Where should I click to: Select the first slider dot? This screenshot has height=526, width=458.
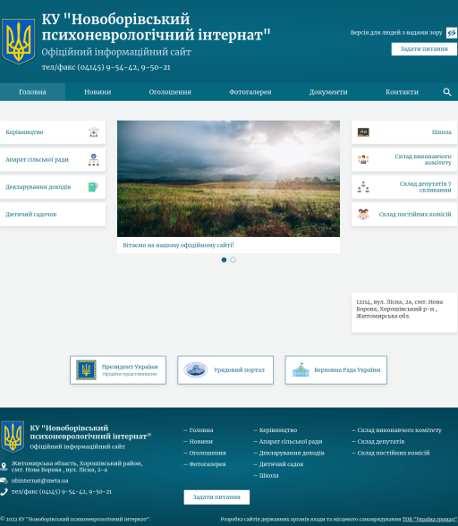224,260
